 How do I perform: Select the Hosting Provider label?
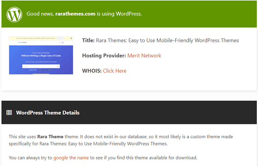(104, 56)
